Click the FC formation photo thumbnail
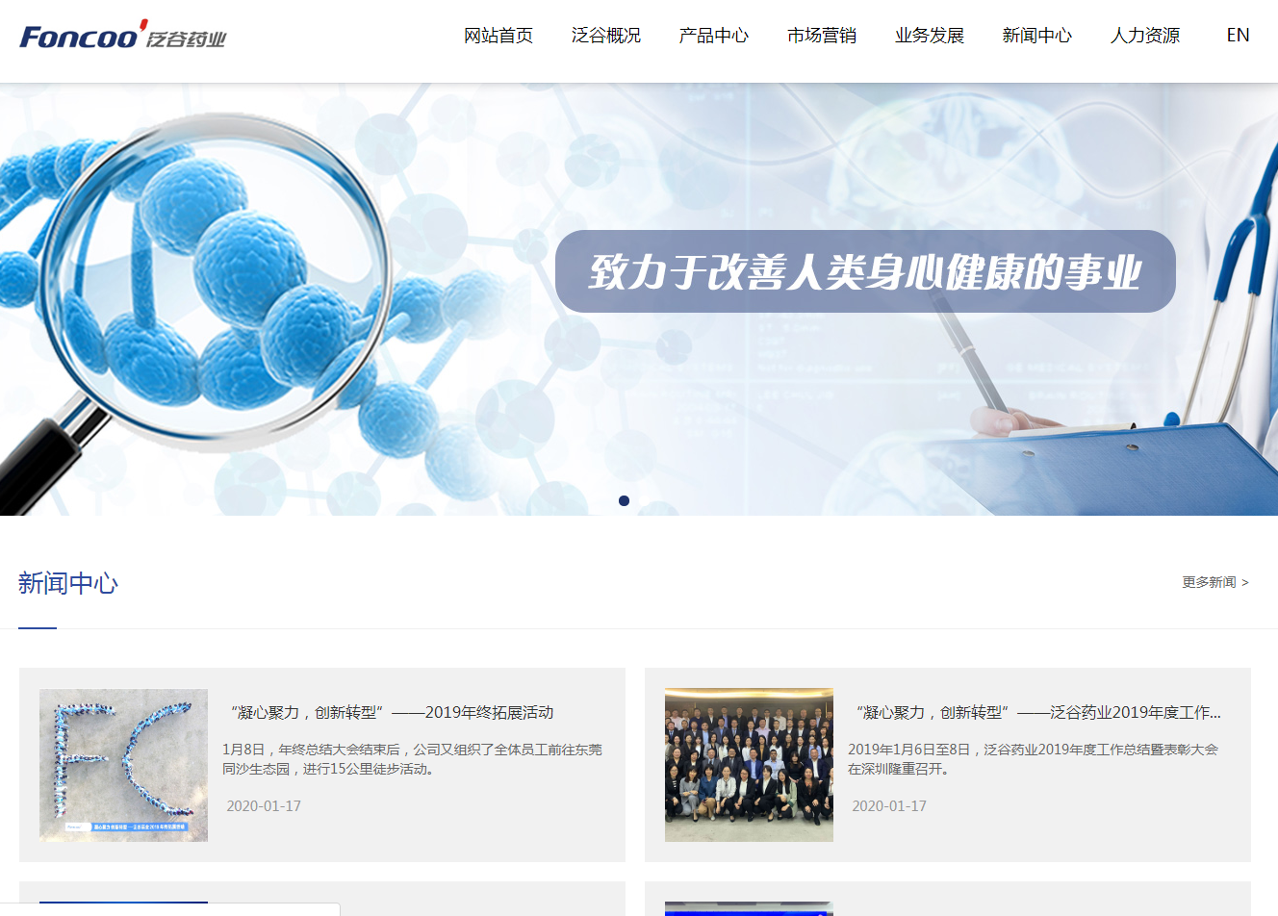 pyautogui.click(x=123, y=765)
